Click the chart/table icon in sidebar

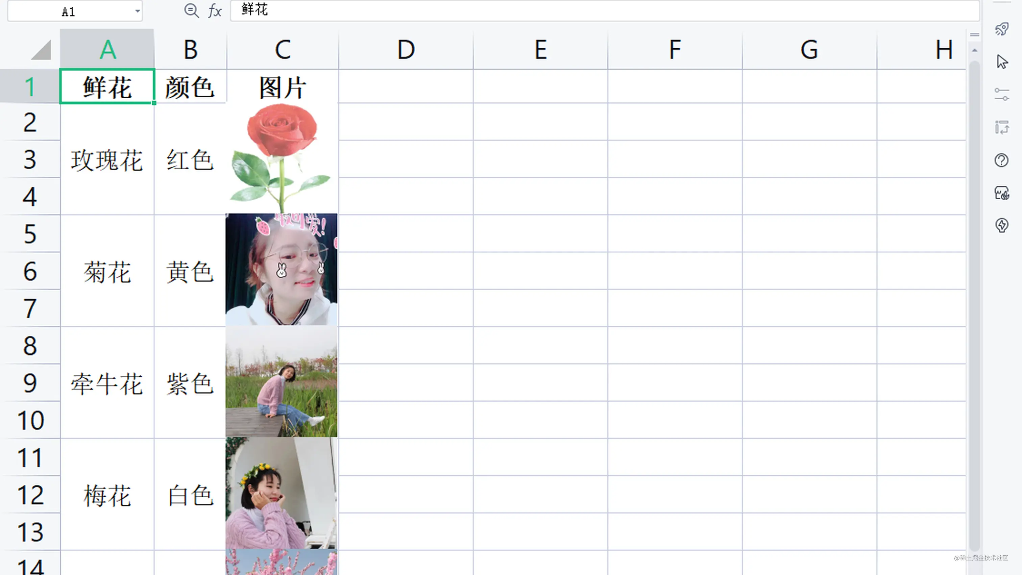tap(1002, 127)
